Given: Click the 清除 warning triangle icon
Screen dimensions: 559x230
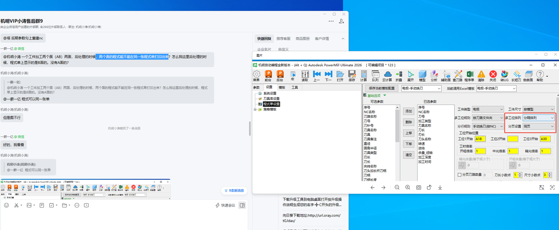Looking at the screenshot, I should coord(481,76).
